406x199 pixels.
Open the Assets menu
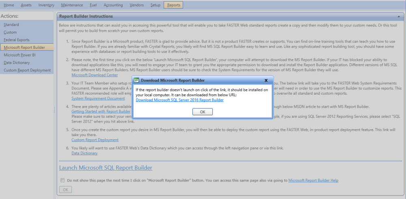pyautogui.click(x=26, y=5)
